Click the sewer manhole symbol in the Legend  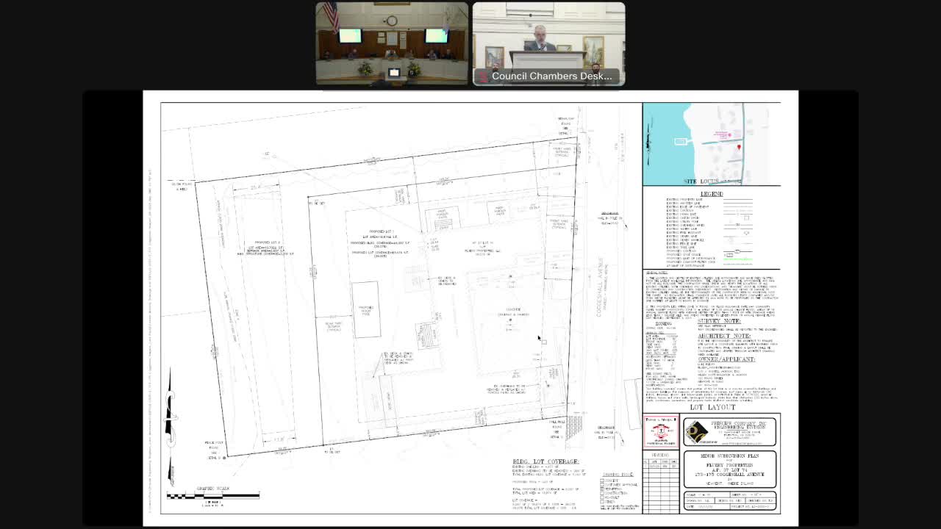[x=731, y=240]
